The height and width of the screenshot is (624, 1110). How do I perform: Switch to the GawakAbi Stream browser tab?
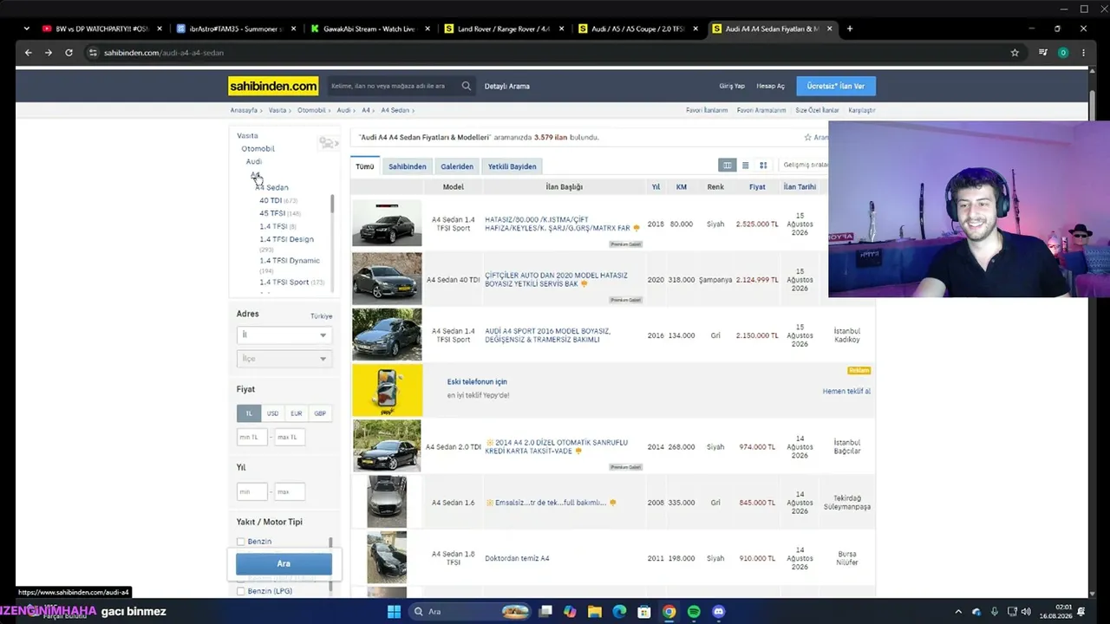pyautogui.click(x=369, y=29)
